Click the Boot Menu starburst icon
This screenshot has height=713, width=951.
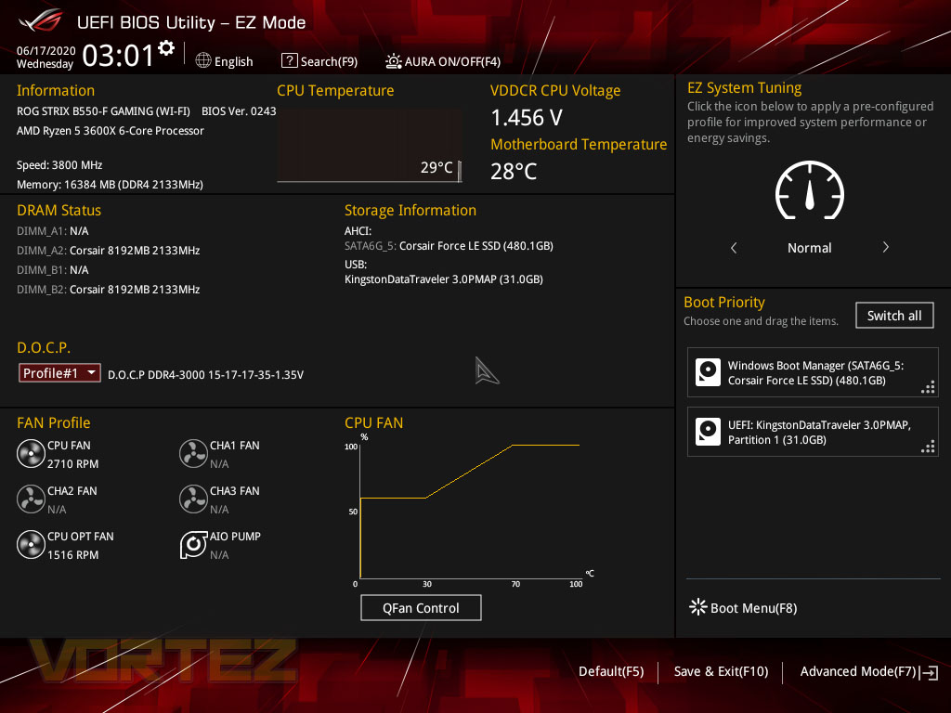click(698, 607)
